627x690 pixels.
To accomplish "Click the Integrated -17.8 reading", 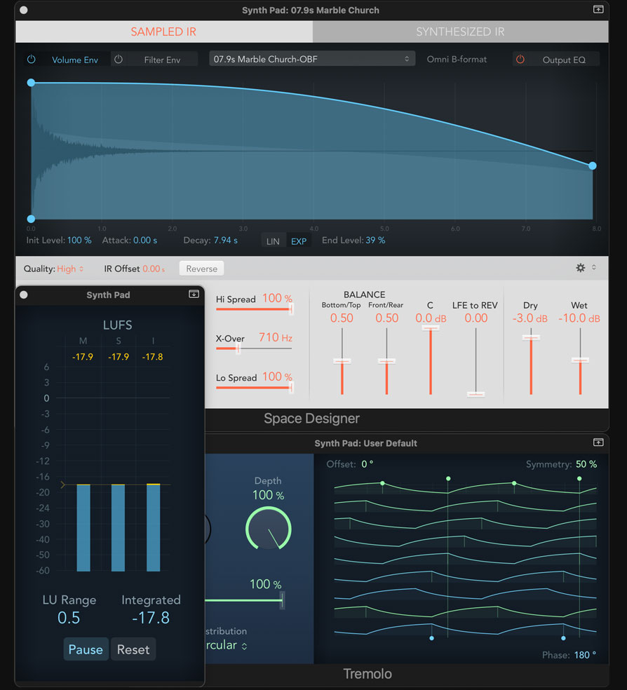I will 151,618.
